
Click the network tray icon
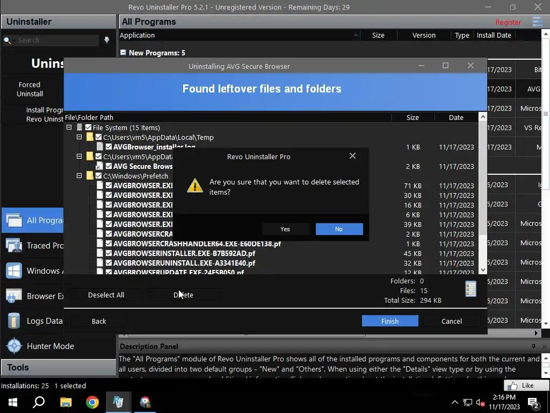coord(468,403)
